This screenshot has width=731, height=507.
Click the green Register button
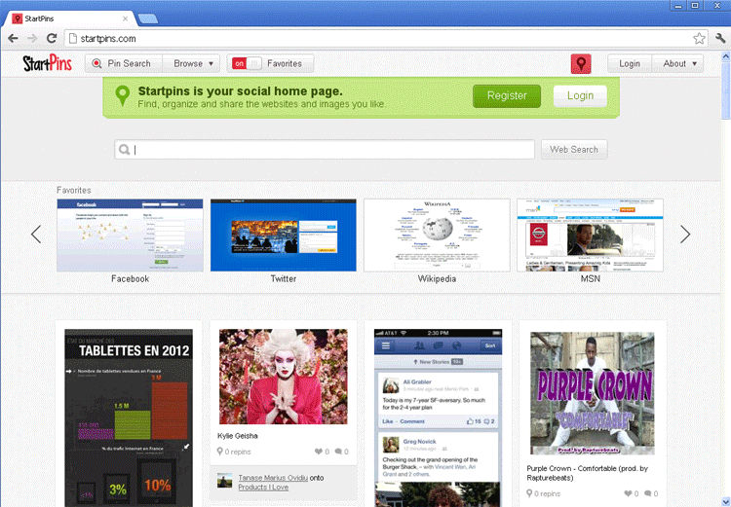[x=507, y=95]
